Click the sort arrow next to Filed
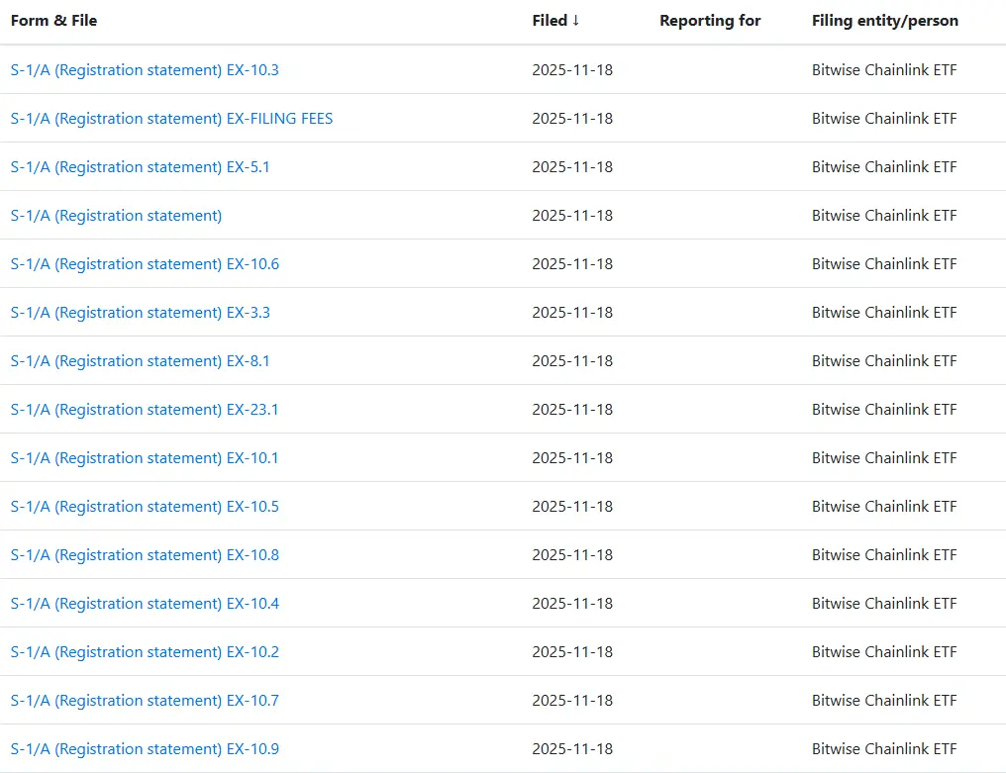 tap(576, 21)
